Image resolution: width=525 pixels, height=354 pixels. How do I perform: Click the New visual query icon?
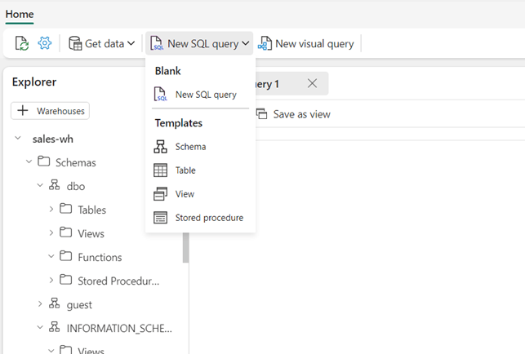pyautogui.click(x=265, y=43)
